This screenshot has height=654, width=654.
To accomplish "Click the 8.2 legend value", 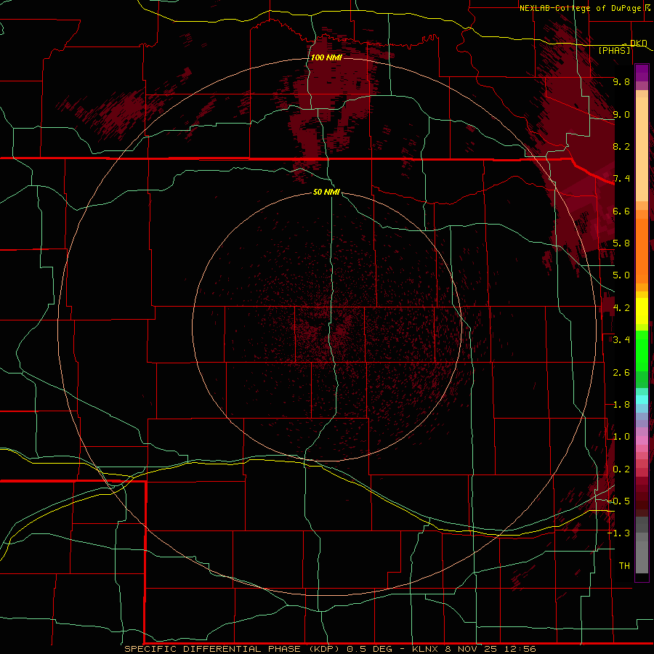I will pyautogui.click(x=621, y=146).
